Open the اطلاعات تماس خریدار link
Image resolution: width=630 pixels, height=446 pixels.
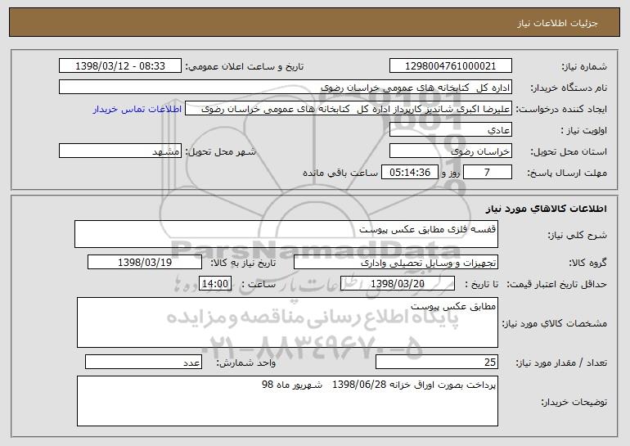[x=137, y=109]
